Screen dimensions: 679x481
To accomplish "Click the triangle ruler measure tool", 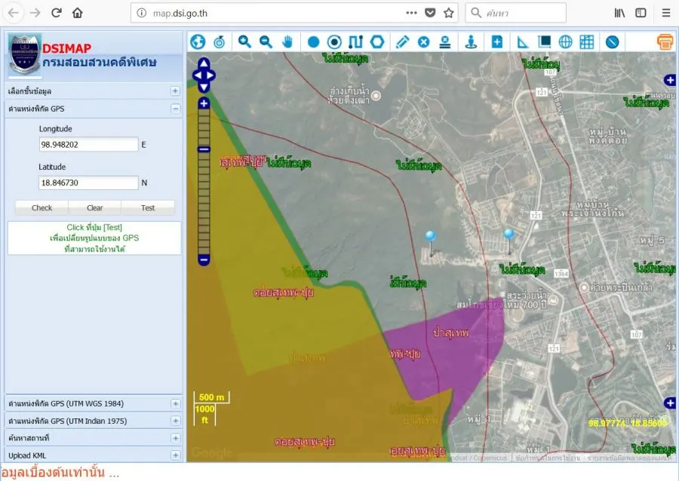I will (523, 42).
